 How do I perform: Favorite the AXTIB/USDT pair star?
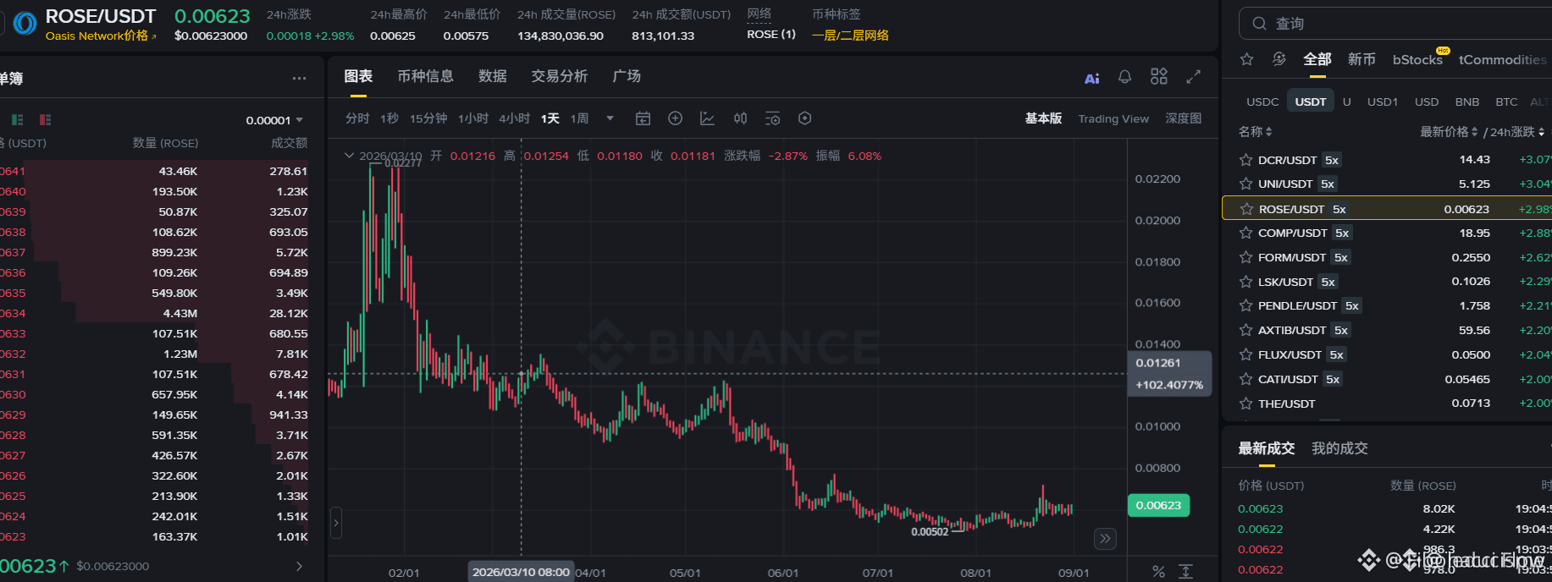[1245, 330]
